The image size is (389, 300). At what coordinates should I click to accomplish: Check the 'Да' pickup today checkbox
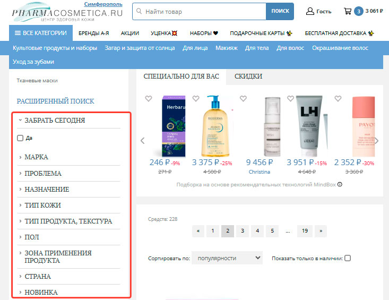(x=20, y=138)
